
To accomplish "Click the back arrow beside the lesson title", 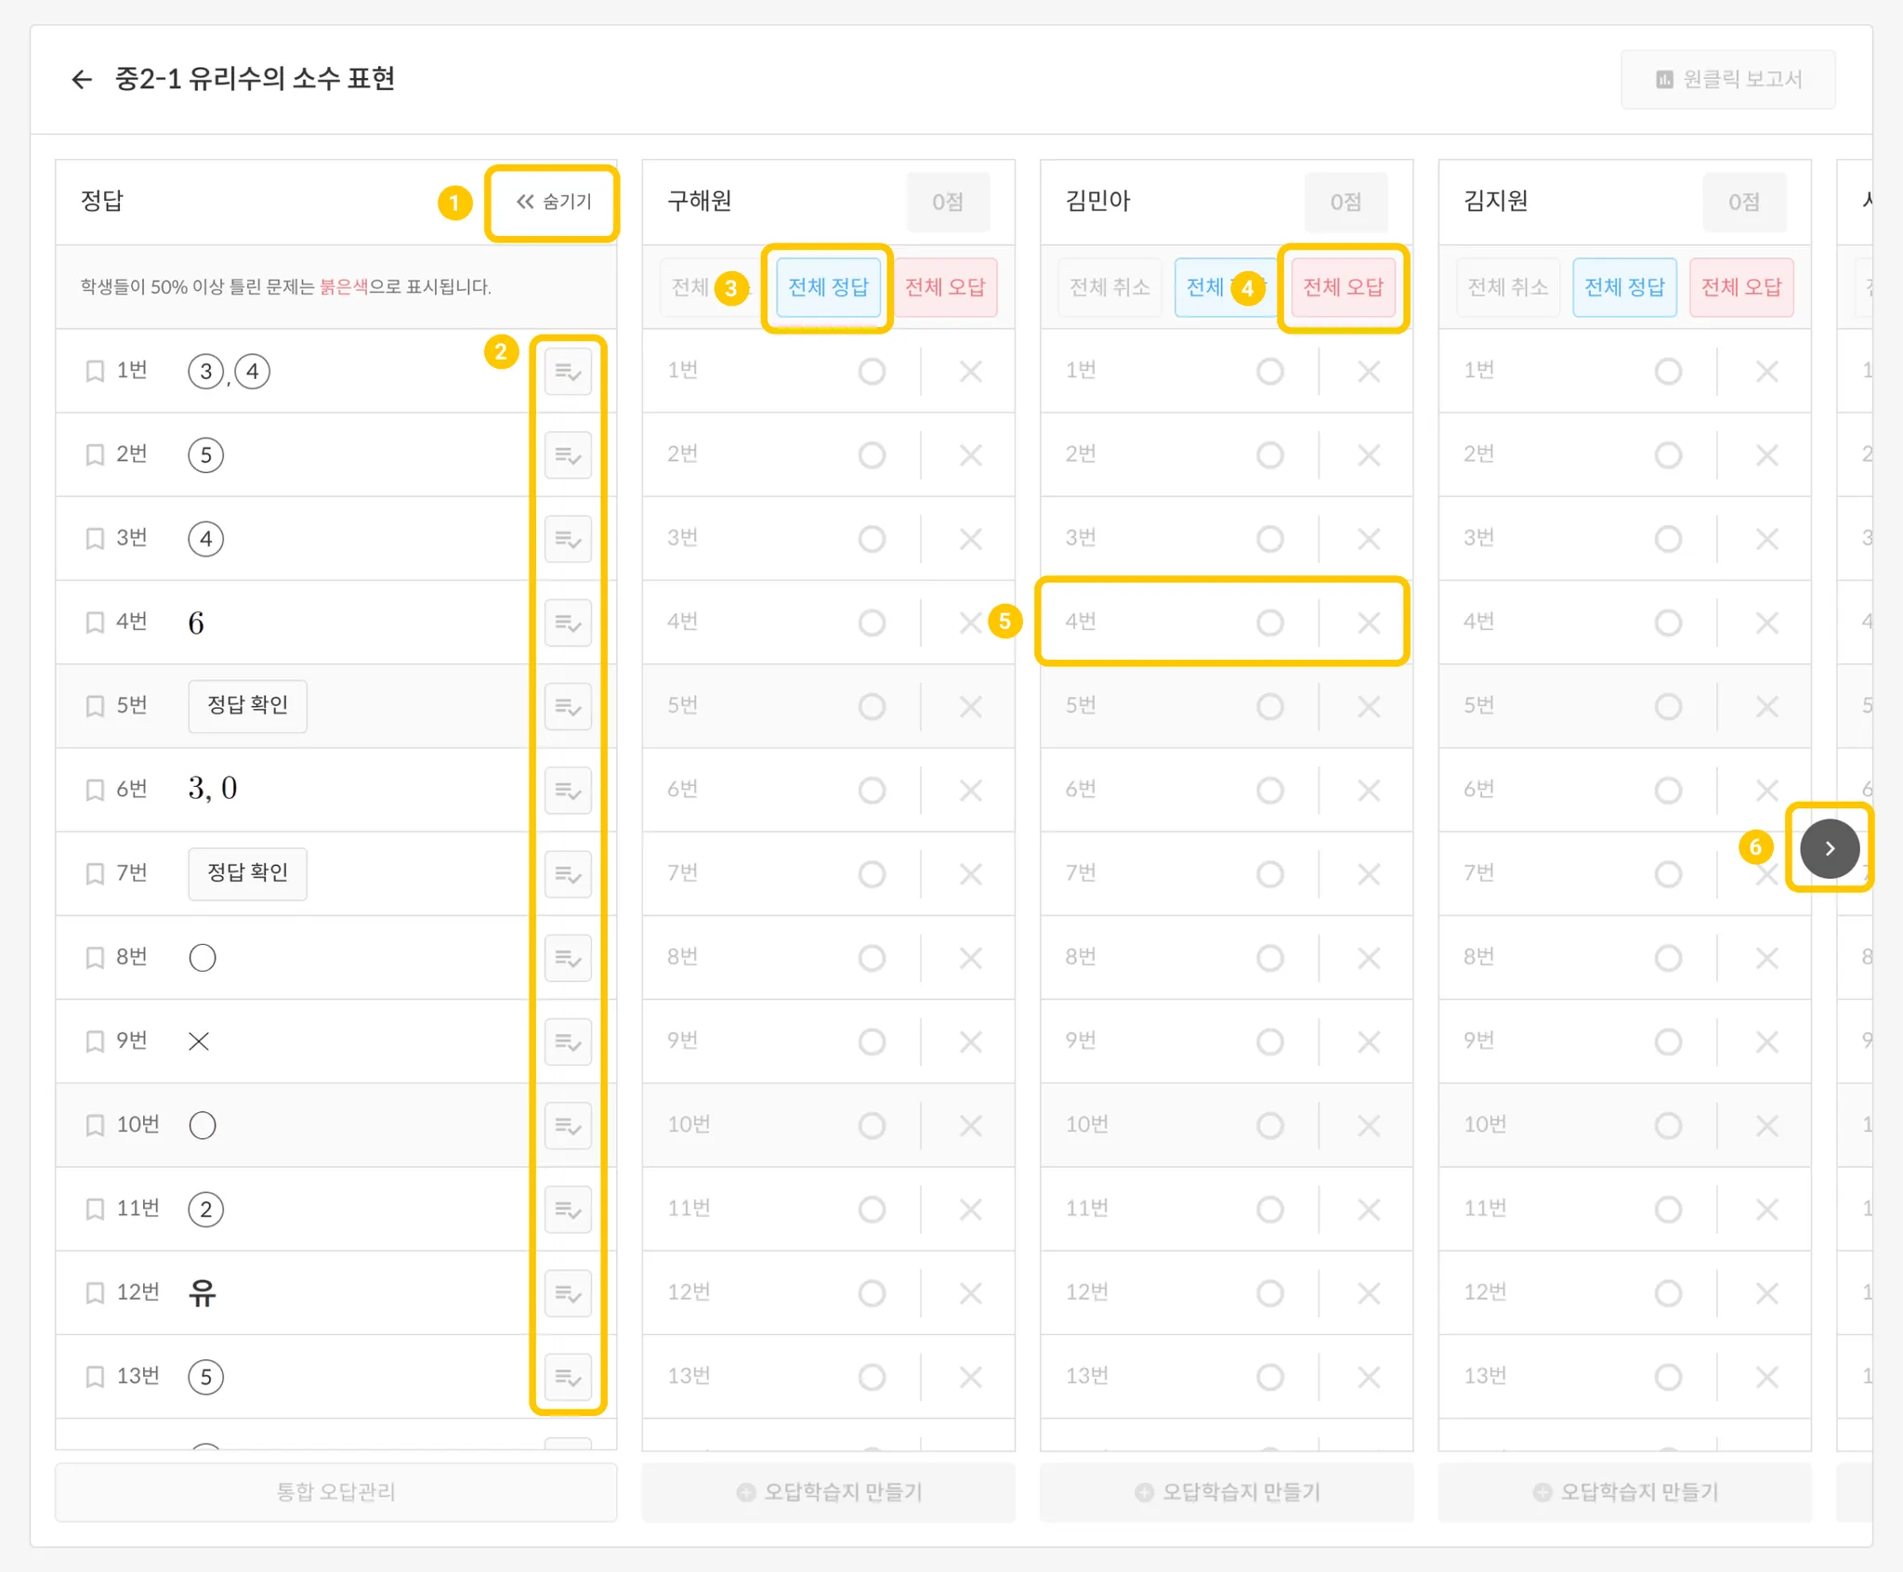I will pos(82,80).
